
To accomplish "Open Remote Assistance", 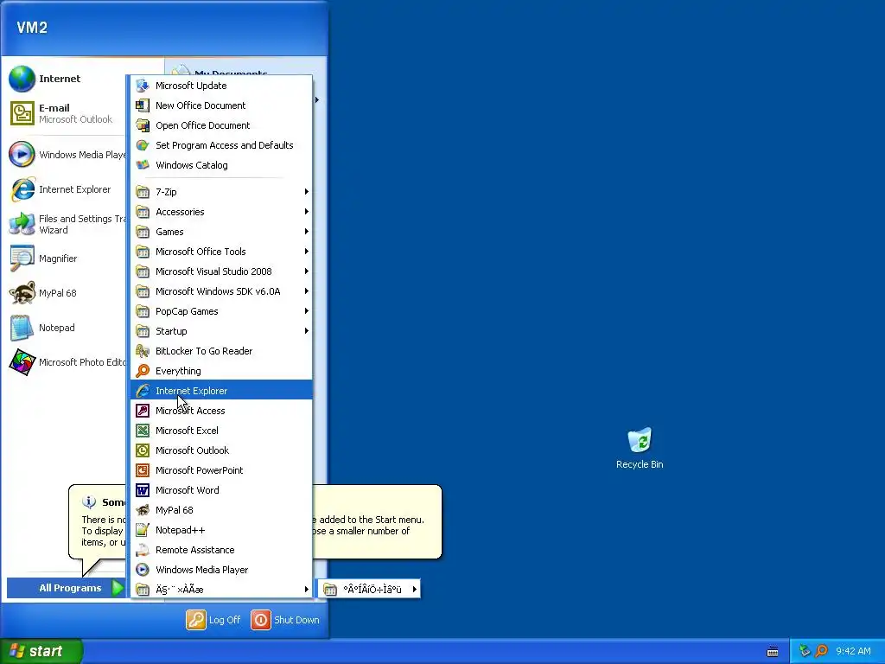I will [221, 550].
